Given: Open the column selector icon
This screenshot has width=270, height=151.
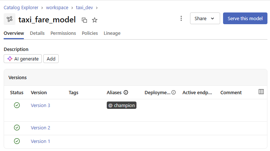Looking at the screenshot, I should (261, 92).
